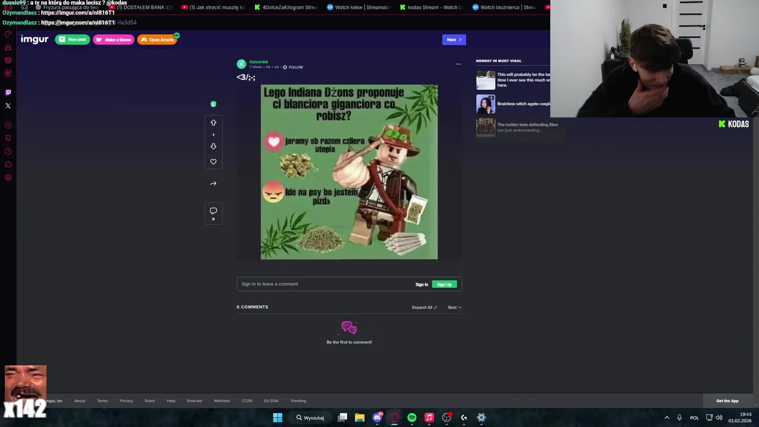
Task: Open Logitech G HUB taskbar icon
Action: [x=464, y=418]
